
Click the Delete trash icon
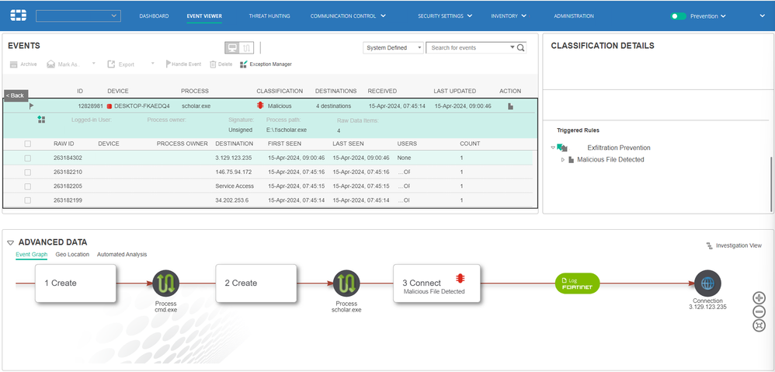[213, 64]
